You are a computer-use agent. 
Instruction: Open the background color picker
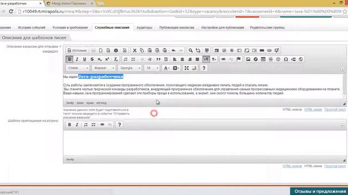(176, 68)
